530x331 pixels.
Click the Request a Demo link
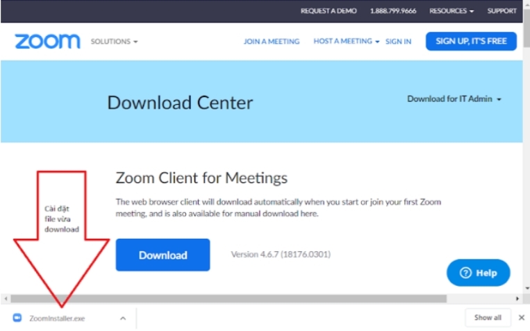tap(328, 11)
